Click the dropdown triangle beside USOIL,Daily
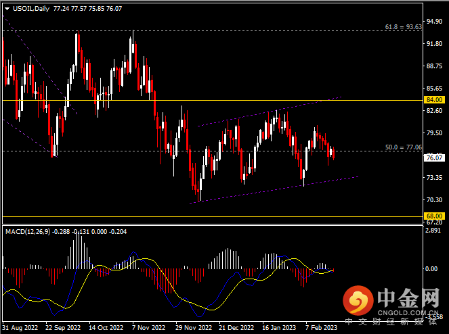The image size is (449, 334). [7, 6]
